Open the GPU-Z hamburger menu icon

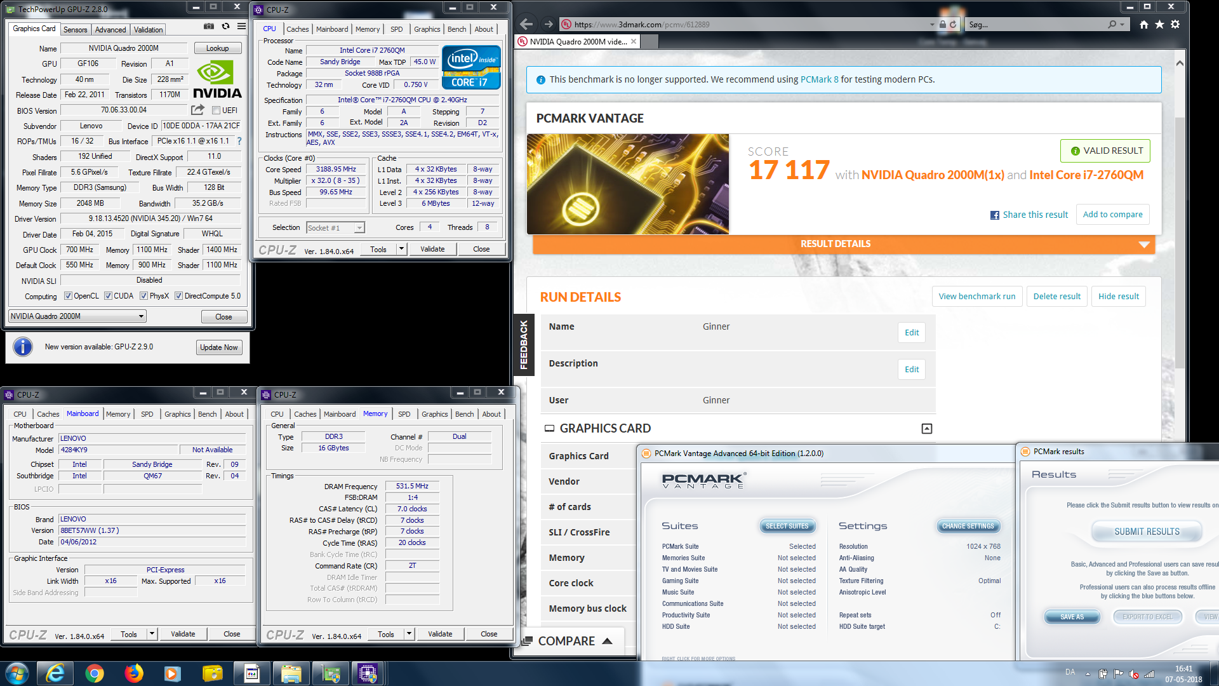[241, 27]
